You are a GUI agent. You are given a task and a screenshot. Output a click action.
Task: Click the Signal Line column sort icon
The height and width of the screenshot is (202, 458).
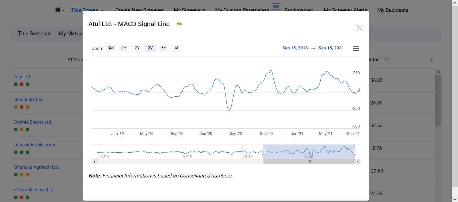pos(431,60)
